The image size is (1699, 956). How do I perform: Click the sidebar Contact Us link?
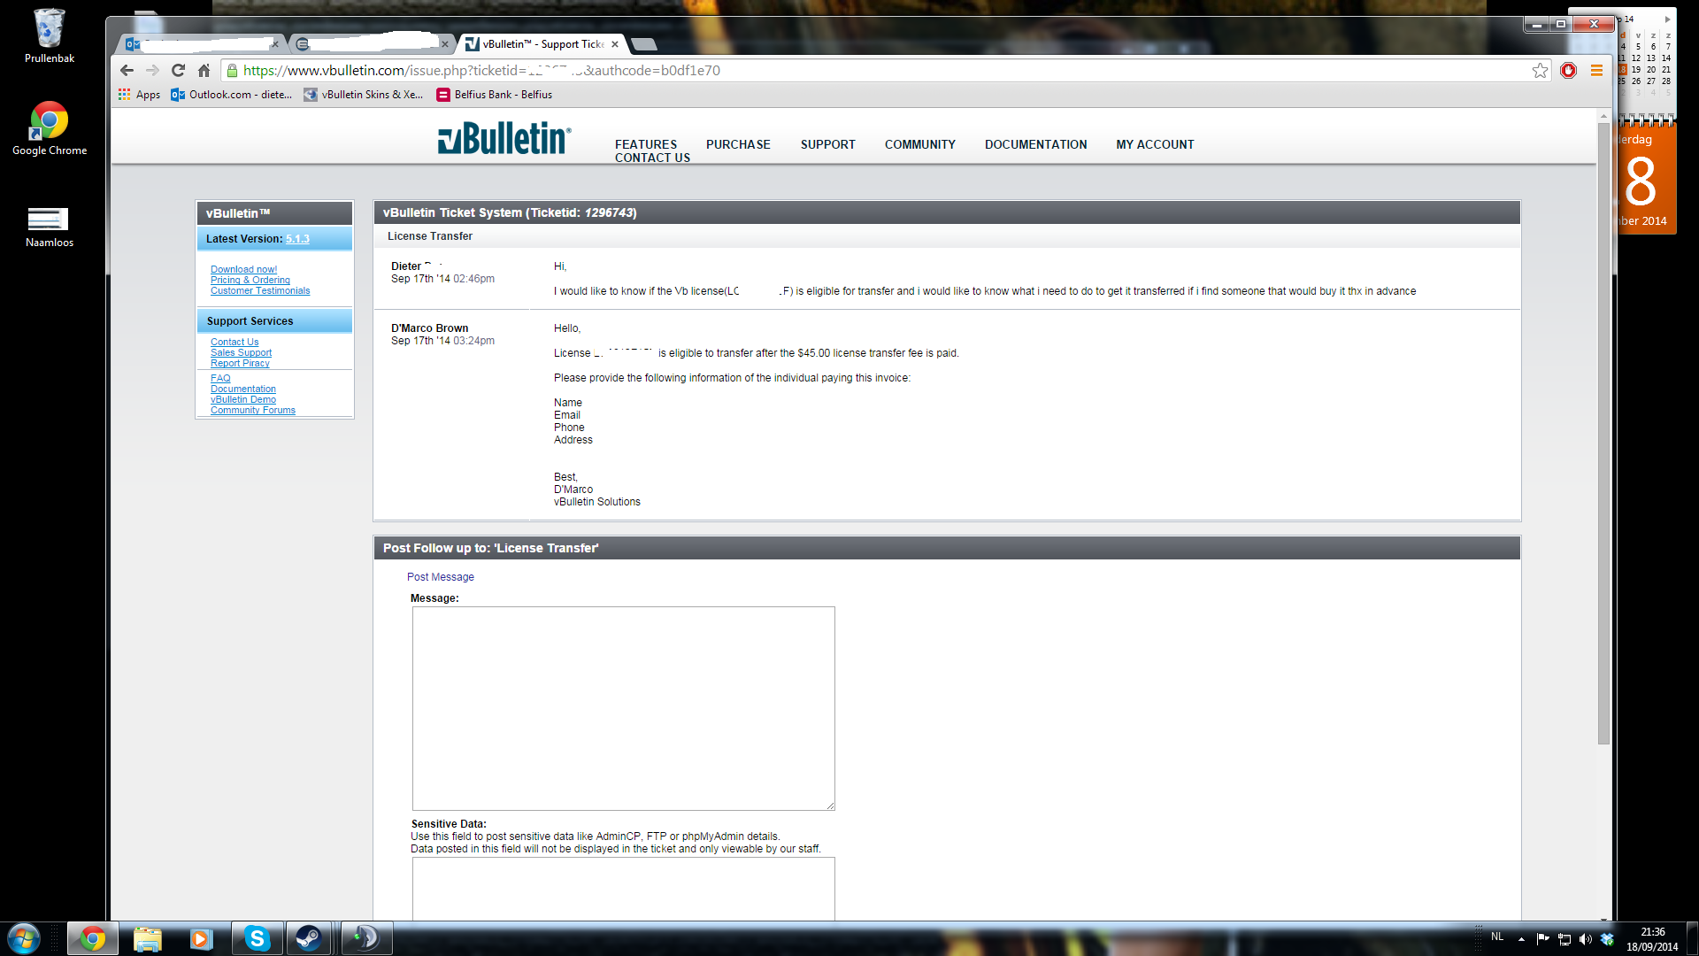point(234,342)
